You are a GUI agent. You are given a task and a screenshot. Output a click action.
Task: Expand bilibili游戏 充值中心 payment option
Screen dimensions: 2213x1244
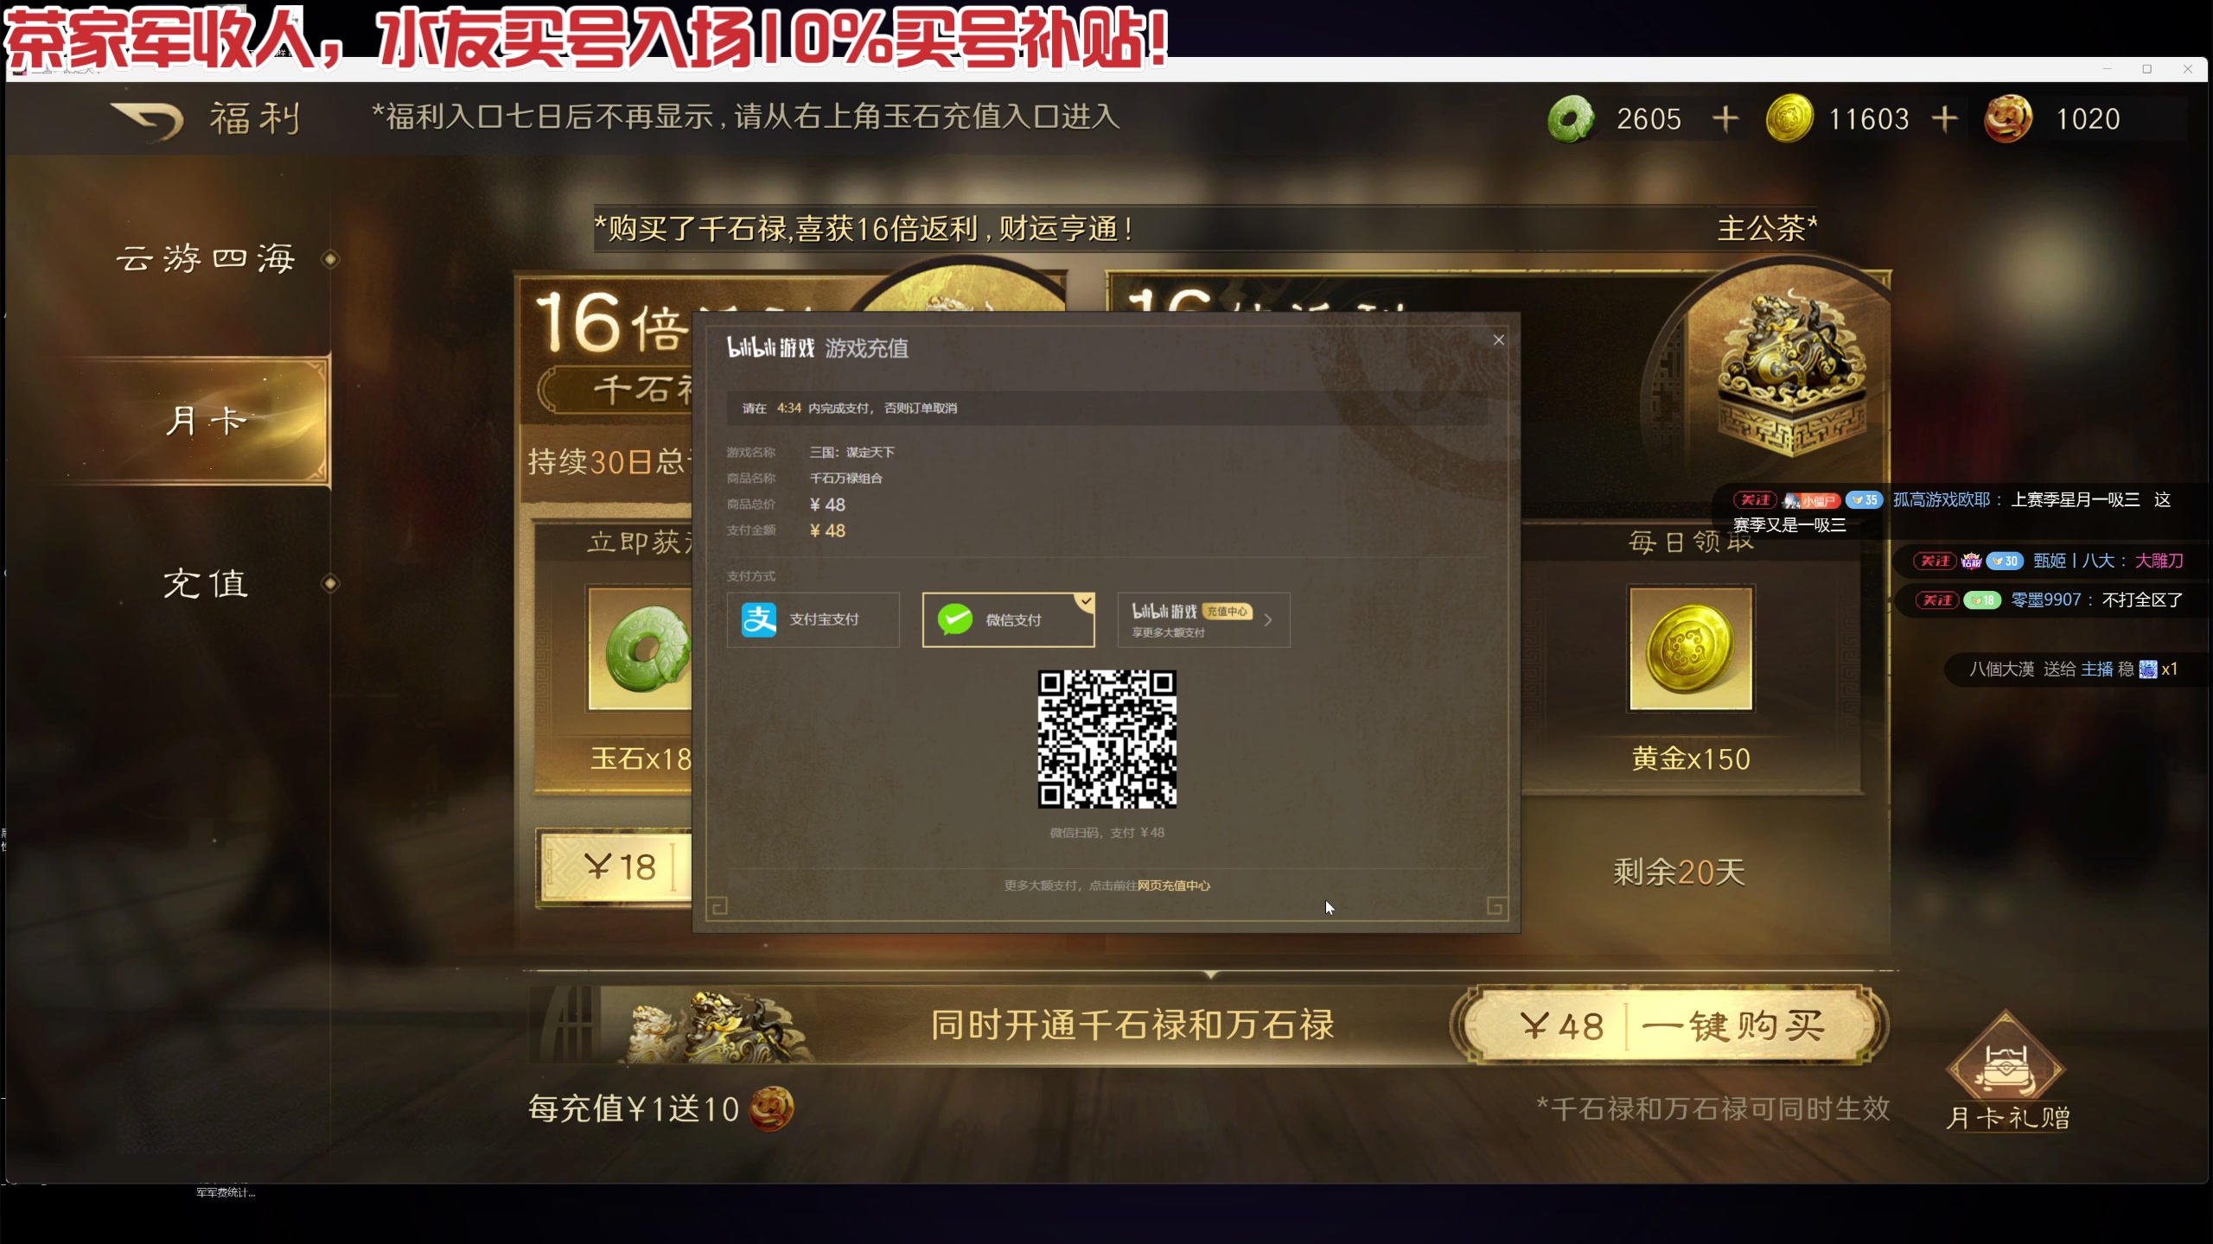(1203, 619)
